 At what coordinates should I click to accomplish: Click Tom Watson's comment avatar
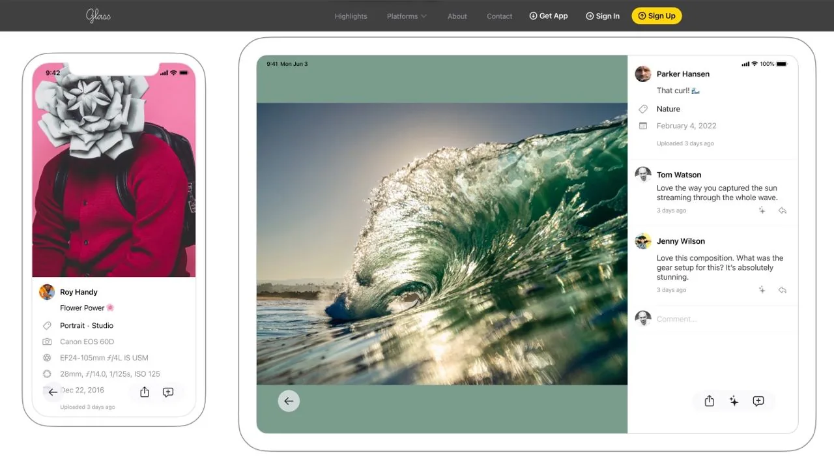click(x=643, y=175)
